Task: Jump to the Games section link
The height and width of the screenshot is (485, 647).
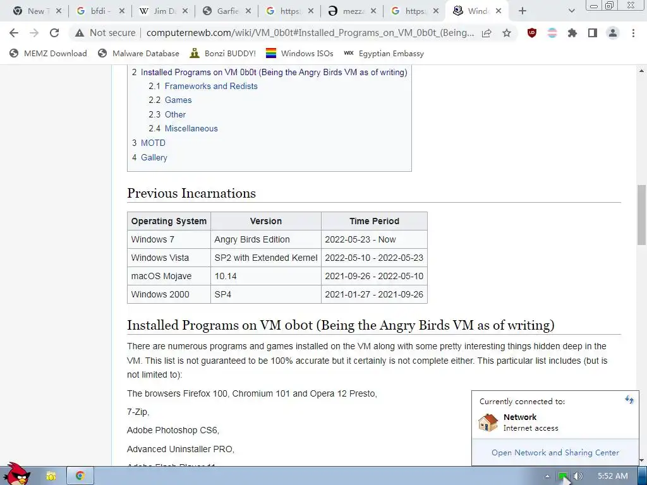Action: coord(178,100)
